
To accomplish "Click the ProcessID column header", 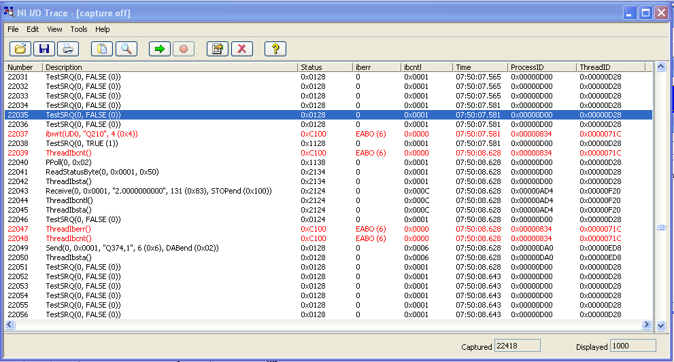I will tap(542, 67).
